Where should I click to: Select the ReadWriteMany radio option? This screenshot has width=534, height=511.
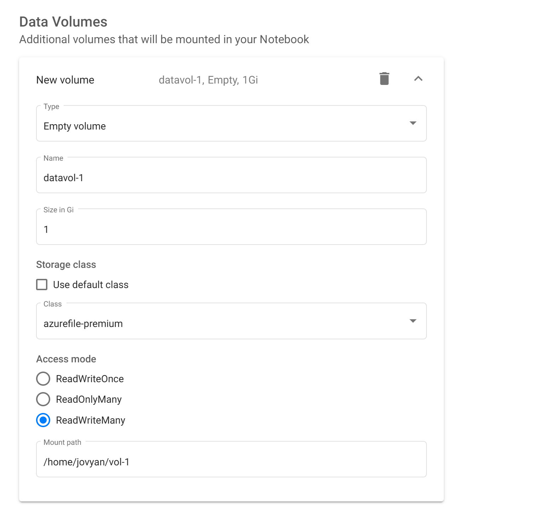click(x=43, y=420)
